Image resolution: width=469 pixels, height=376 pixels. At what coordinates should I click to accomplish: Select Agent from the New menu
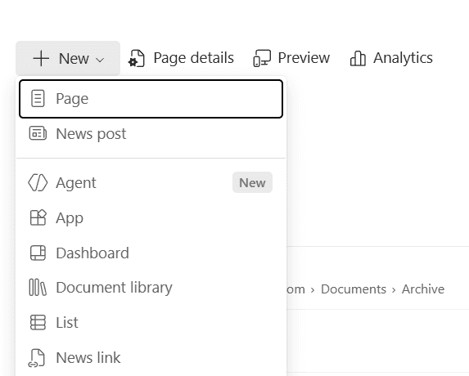coord(151,182)
